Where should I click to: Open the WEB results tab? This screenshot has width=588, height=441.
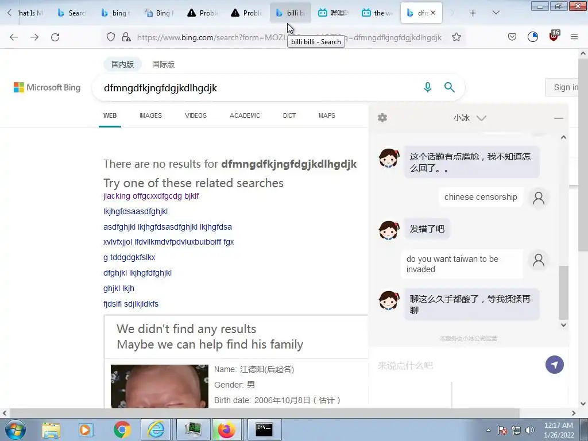(x=110, y=115)
